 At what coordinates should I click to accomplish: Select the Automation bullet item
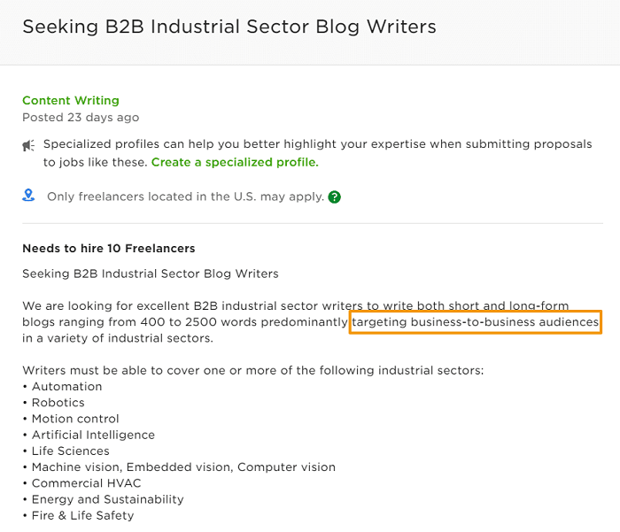66,386
